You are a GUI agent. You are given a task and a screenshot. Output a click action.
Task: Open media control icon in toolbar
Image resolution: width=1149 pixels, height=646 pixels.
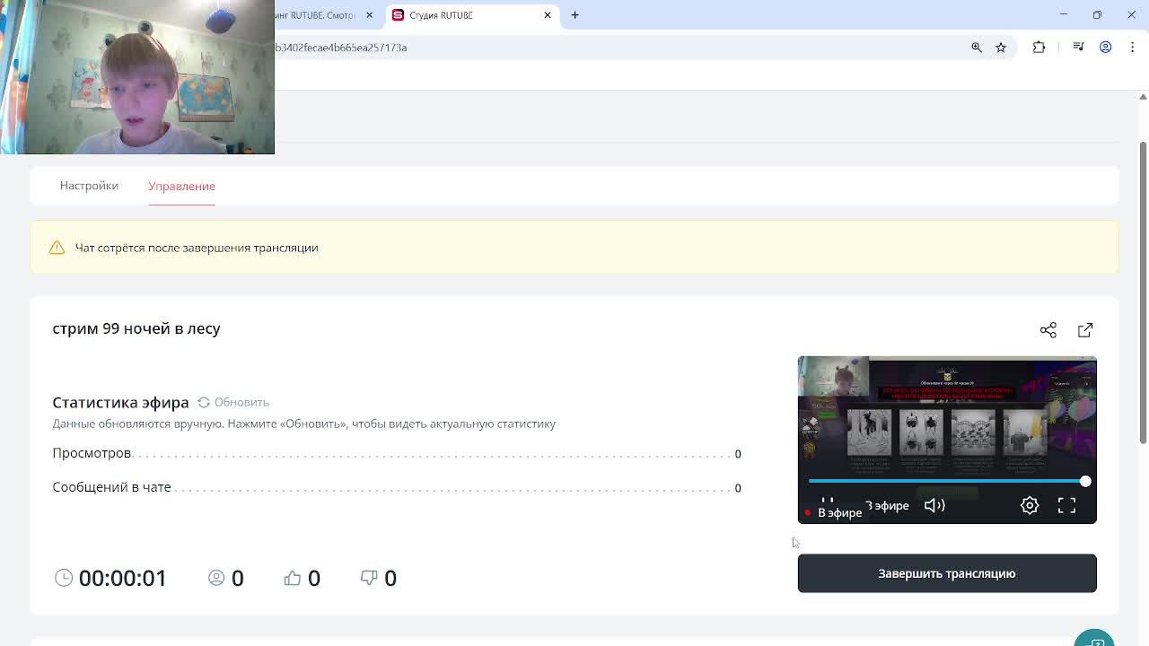click(1078, 48)
